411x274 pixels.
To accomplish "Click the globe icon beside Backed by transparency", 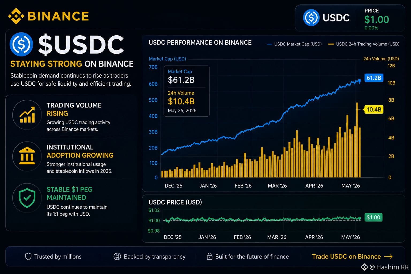I will coord(117,256).
